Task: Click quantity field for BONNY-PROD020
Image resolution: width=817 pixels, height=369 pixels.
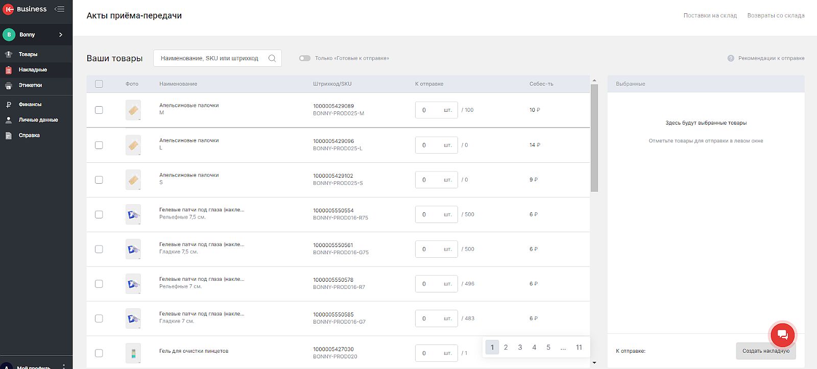Action: coord(436,353)
